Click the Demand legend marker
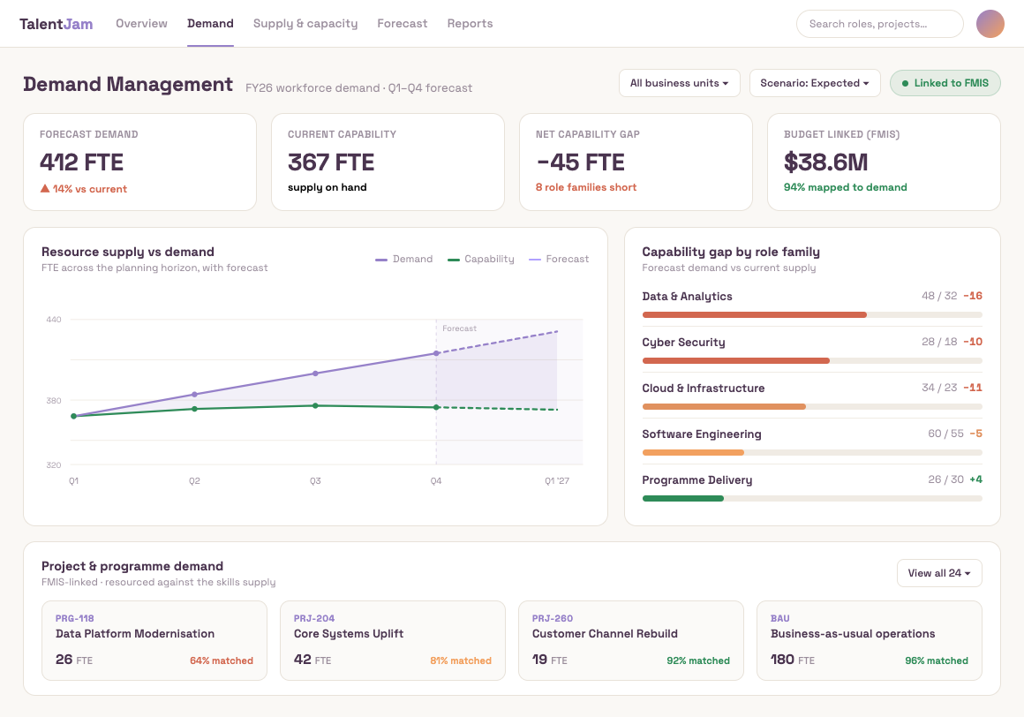The height and width of the screenshot is (717, 1024). pyautogui.click(x=381, y=260)
